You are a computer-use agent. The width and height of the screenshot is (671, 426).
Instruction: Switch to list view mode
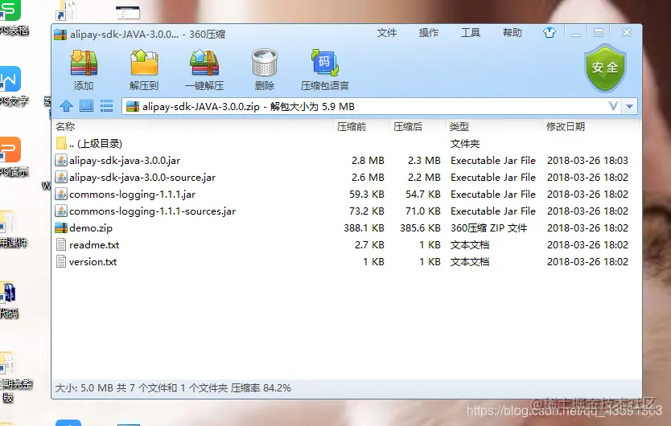(x=106, y=105)
